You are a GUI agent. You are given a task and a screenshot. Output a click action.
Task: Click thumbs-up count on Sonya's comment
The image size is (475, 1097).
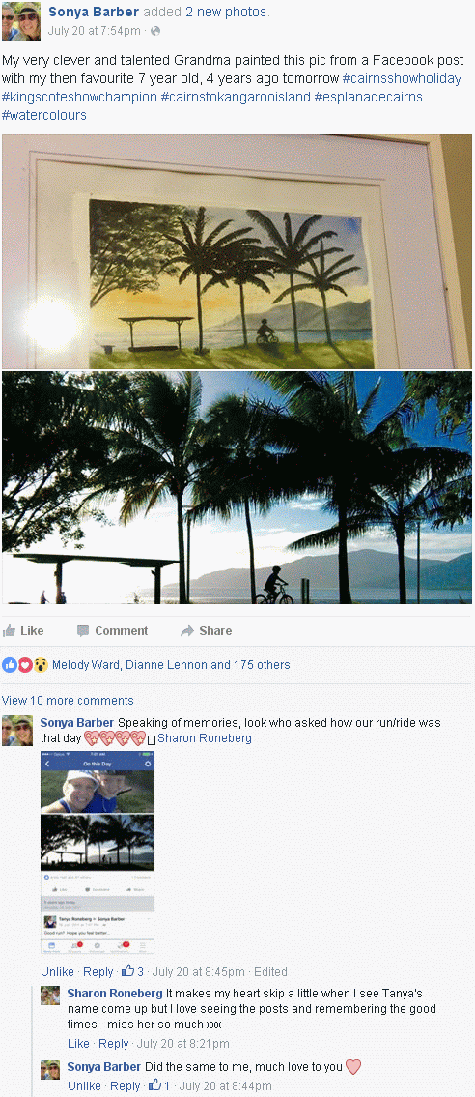pyautogui.click(x=132, y=971)
